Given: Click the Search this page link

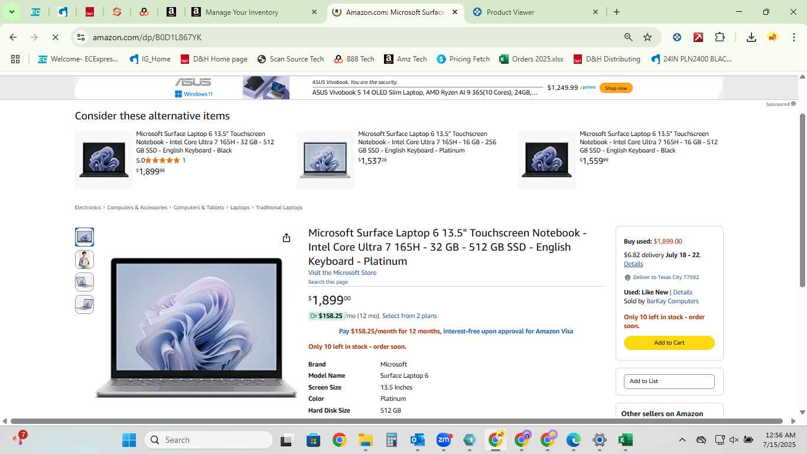Looking at the screenshot, I should 328,282.
